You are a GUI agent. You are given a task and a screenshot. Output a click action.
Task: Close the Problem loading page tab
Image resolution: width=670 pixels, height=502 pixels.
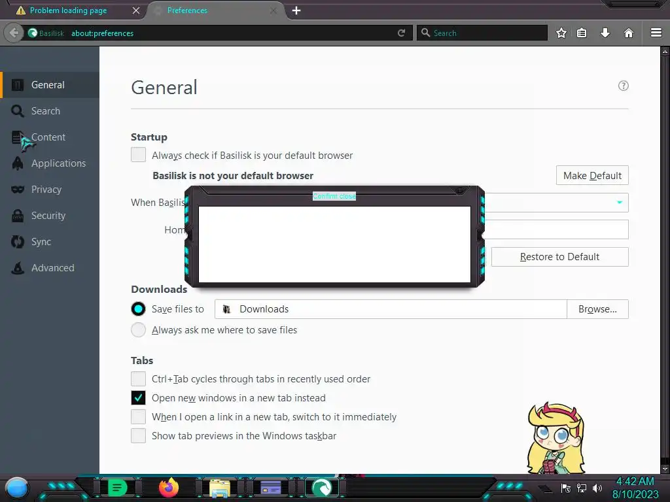point(136,10)
